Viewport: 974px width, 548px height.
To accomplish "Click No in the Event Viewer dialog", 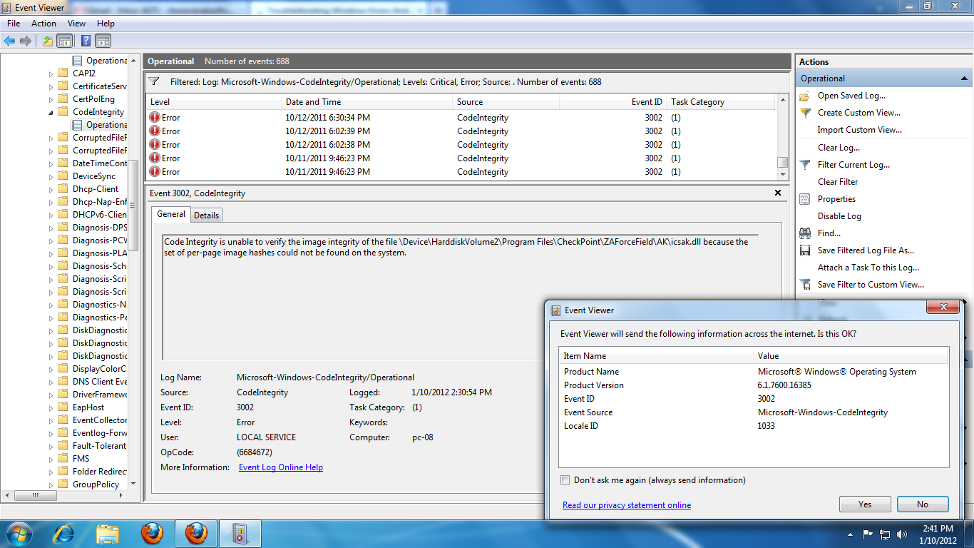I will [923, 504].
